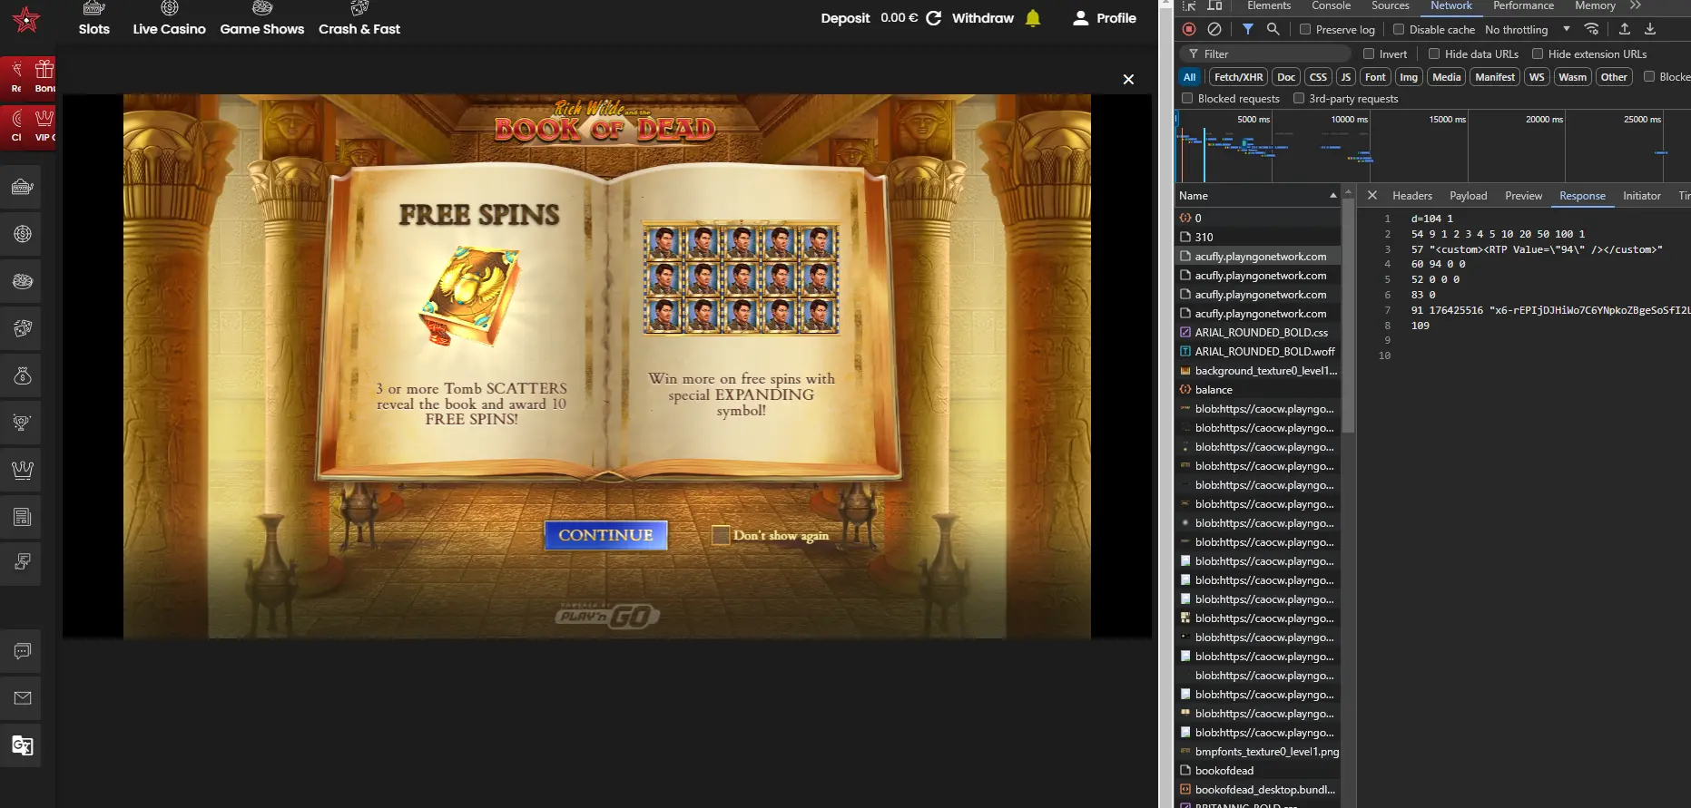Viewport: 1691px width, 808px height.
Task: Open trophy tournaments icon in left sidebar
Action: [x=22, y=423]
